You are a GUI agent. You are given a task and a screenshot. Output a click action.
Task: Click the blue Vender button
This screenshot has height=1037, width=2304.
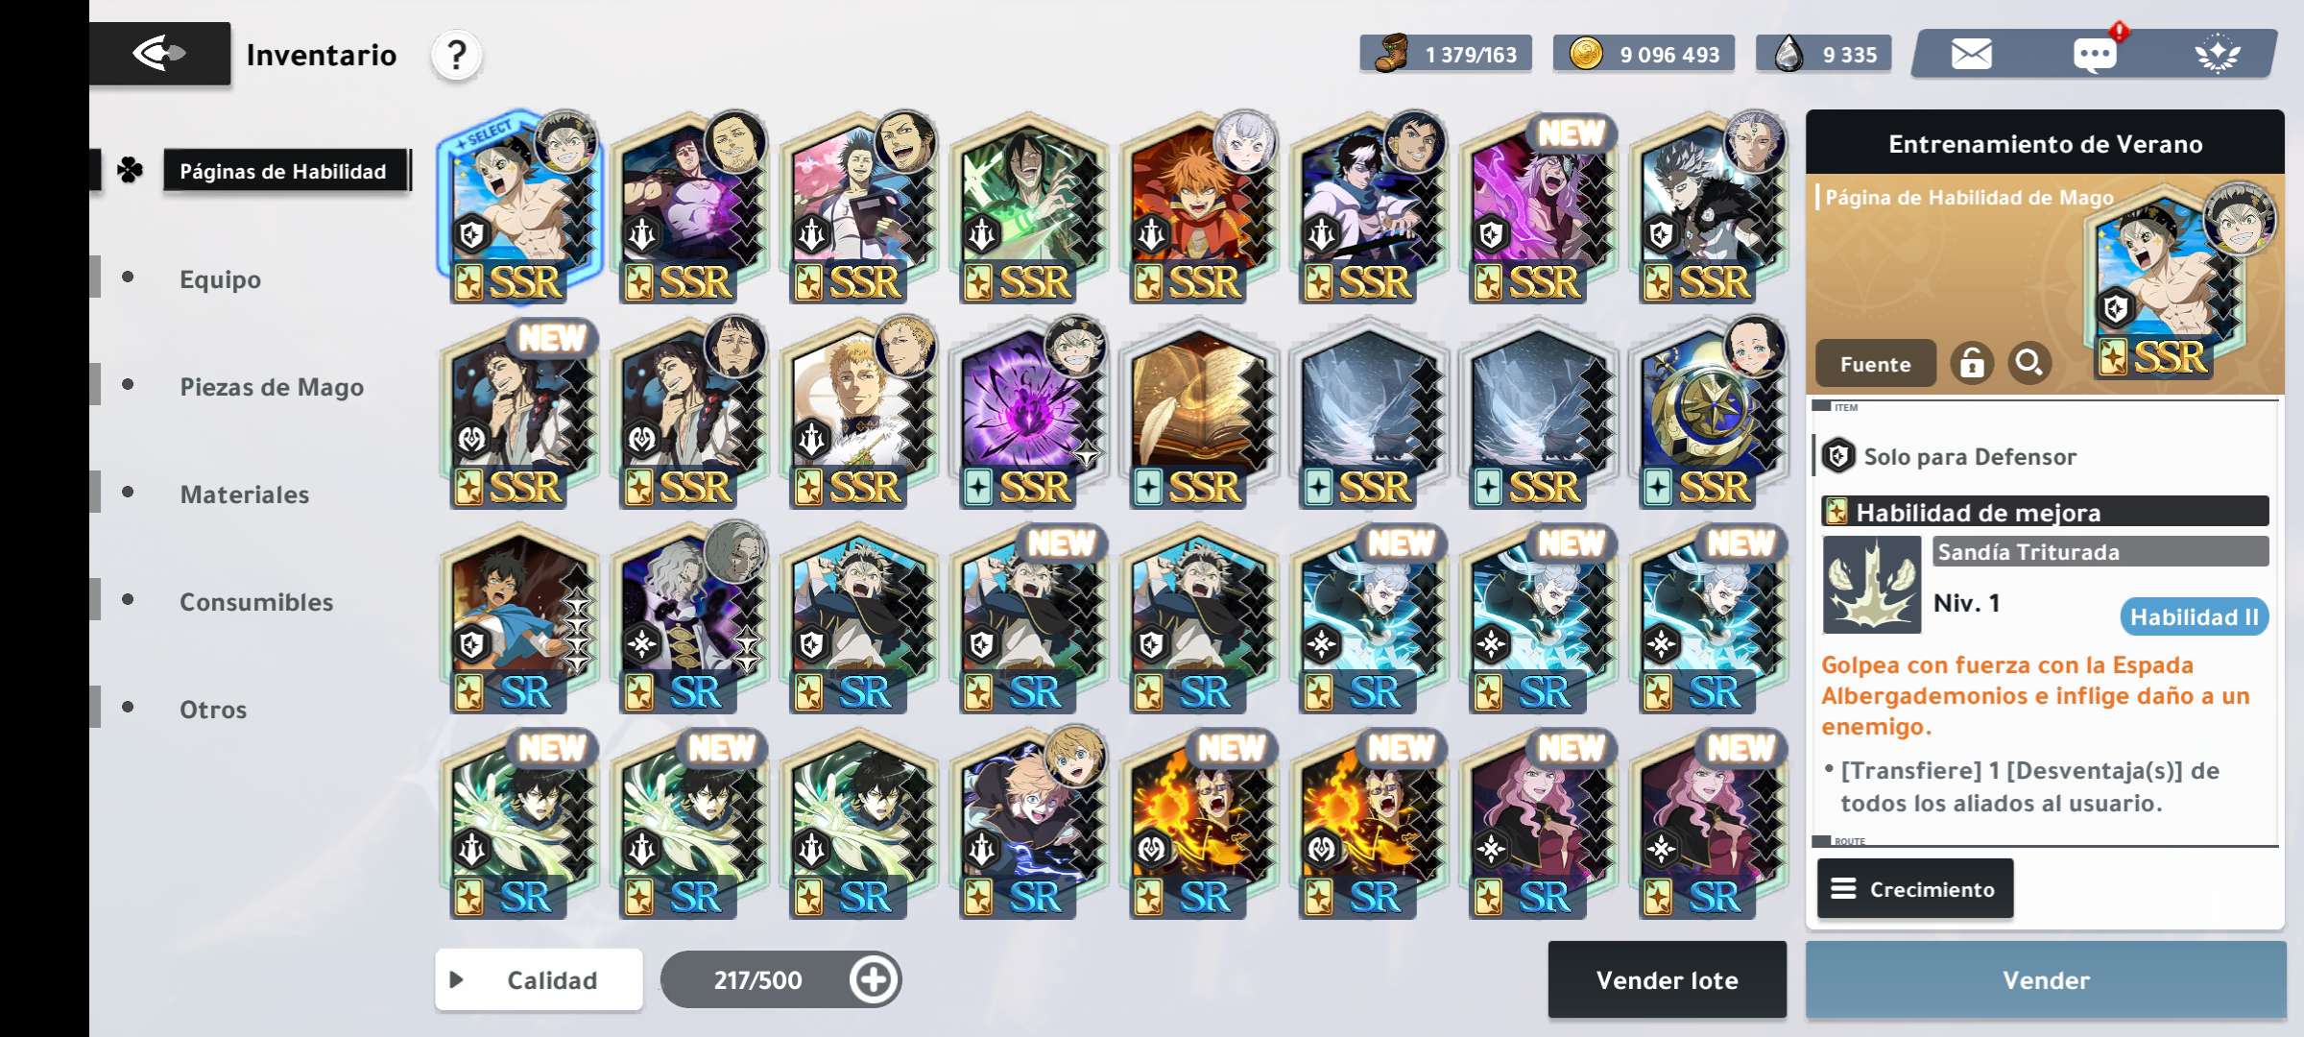2046,979
